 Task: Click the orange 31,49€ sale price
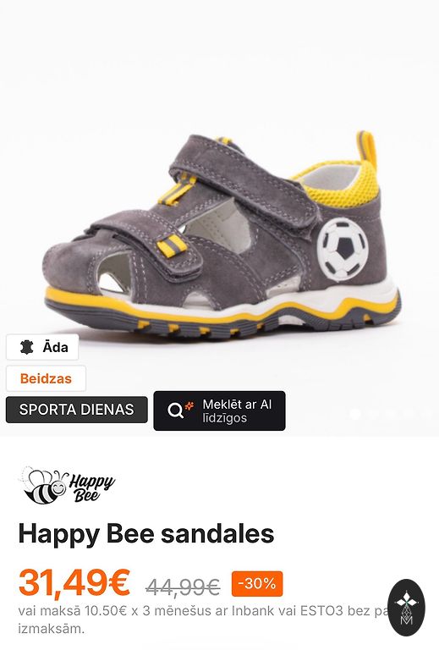(x=74, y=582)
